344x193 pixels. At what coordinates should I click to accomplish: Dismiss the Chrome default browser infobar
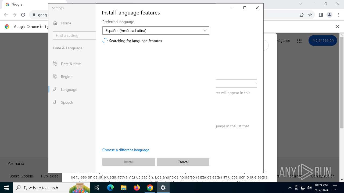[338, 27]
